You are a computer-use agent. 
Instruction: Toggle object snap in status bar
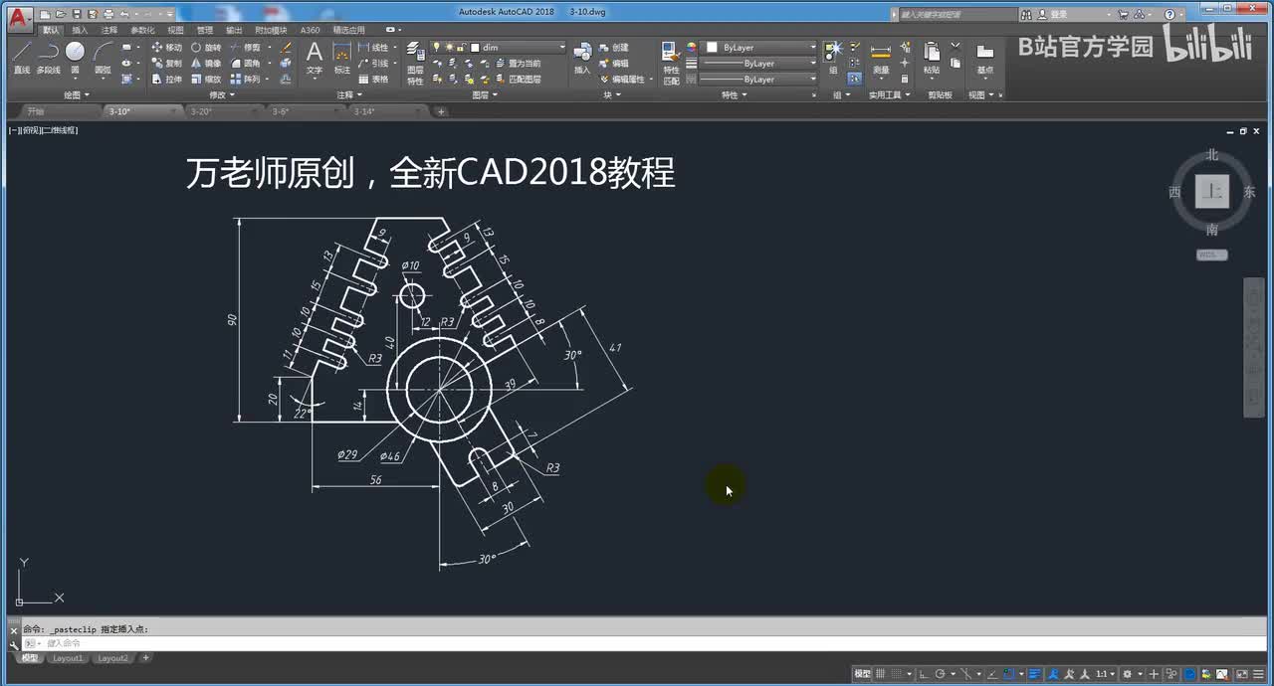[1007, 674]
